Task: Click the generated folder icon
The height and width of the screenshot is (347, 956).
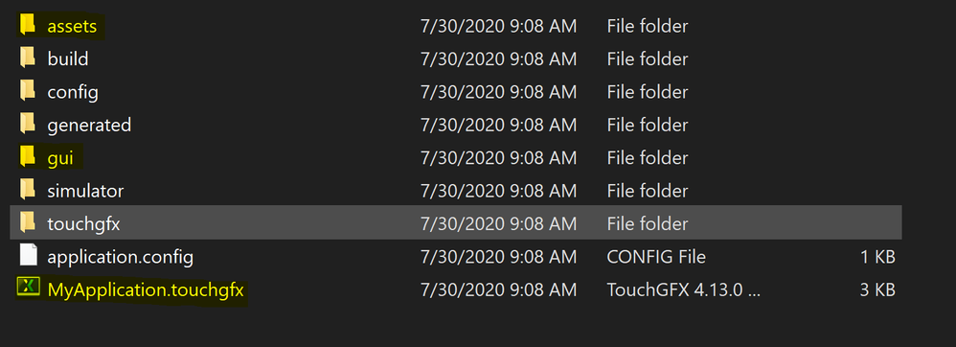Action: [x=28, y=124]
